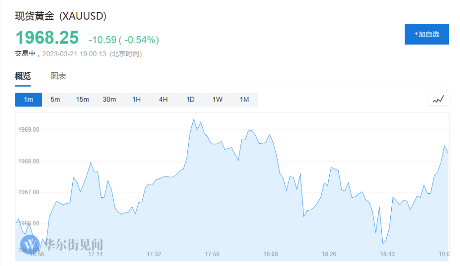This screenshot has width=460, height=266.
Task: Click the 现货黄金 (XAUUSD) title
Action: pos(61,16)
